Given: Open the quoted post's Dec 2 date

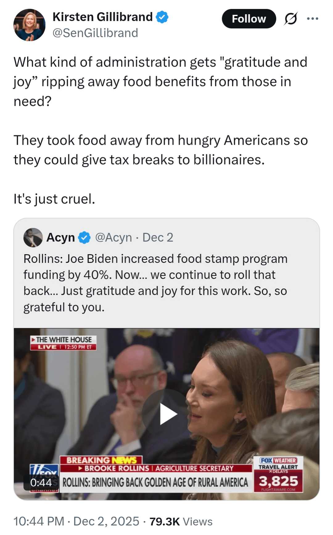Looking at the screenshot, I should point(158,238).
